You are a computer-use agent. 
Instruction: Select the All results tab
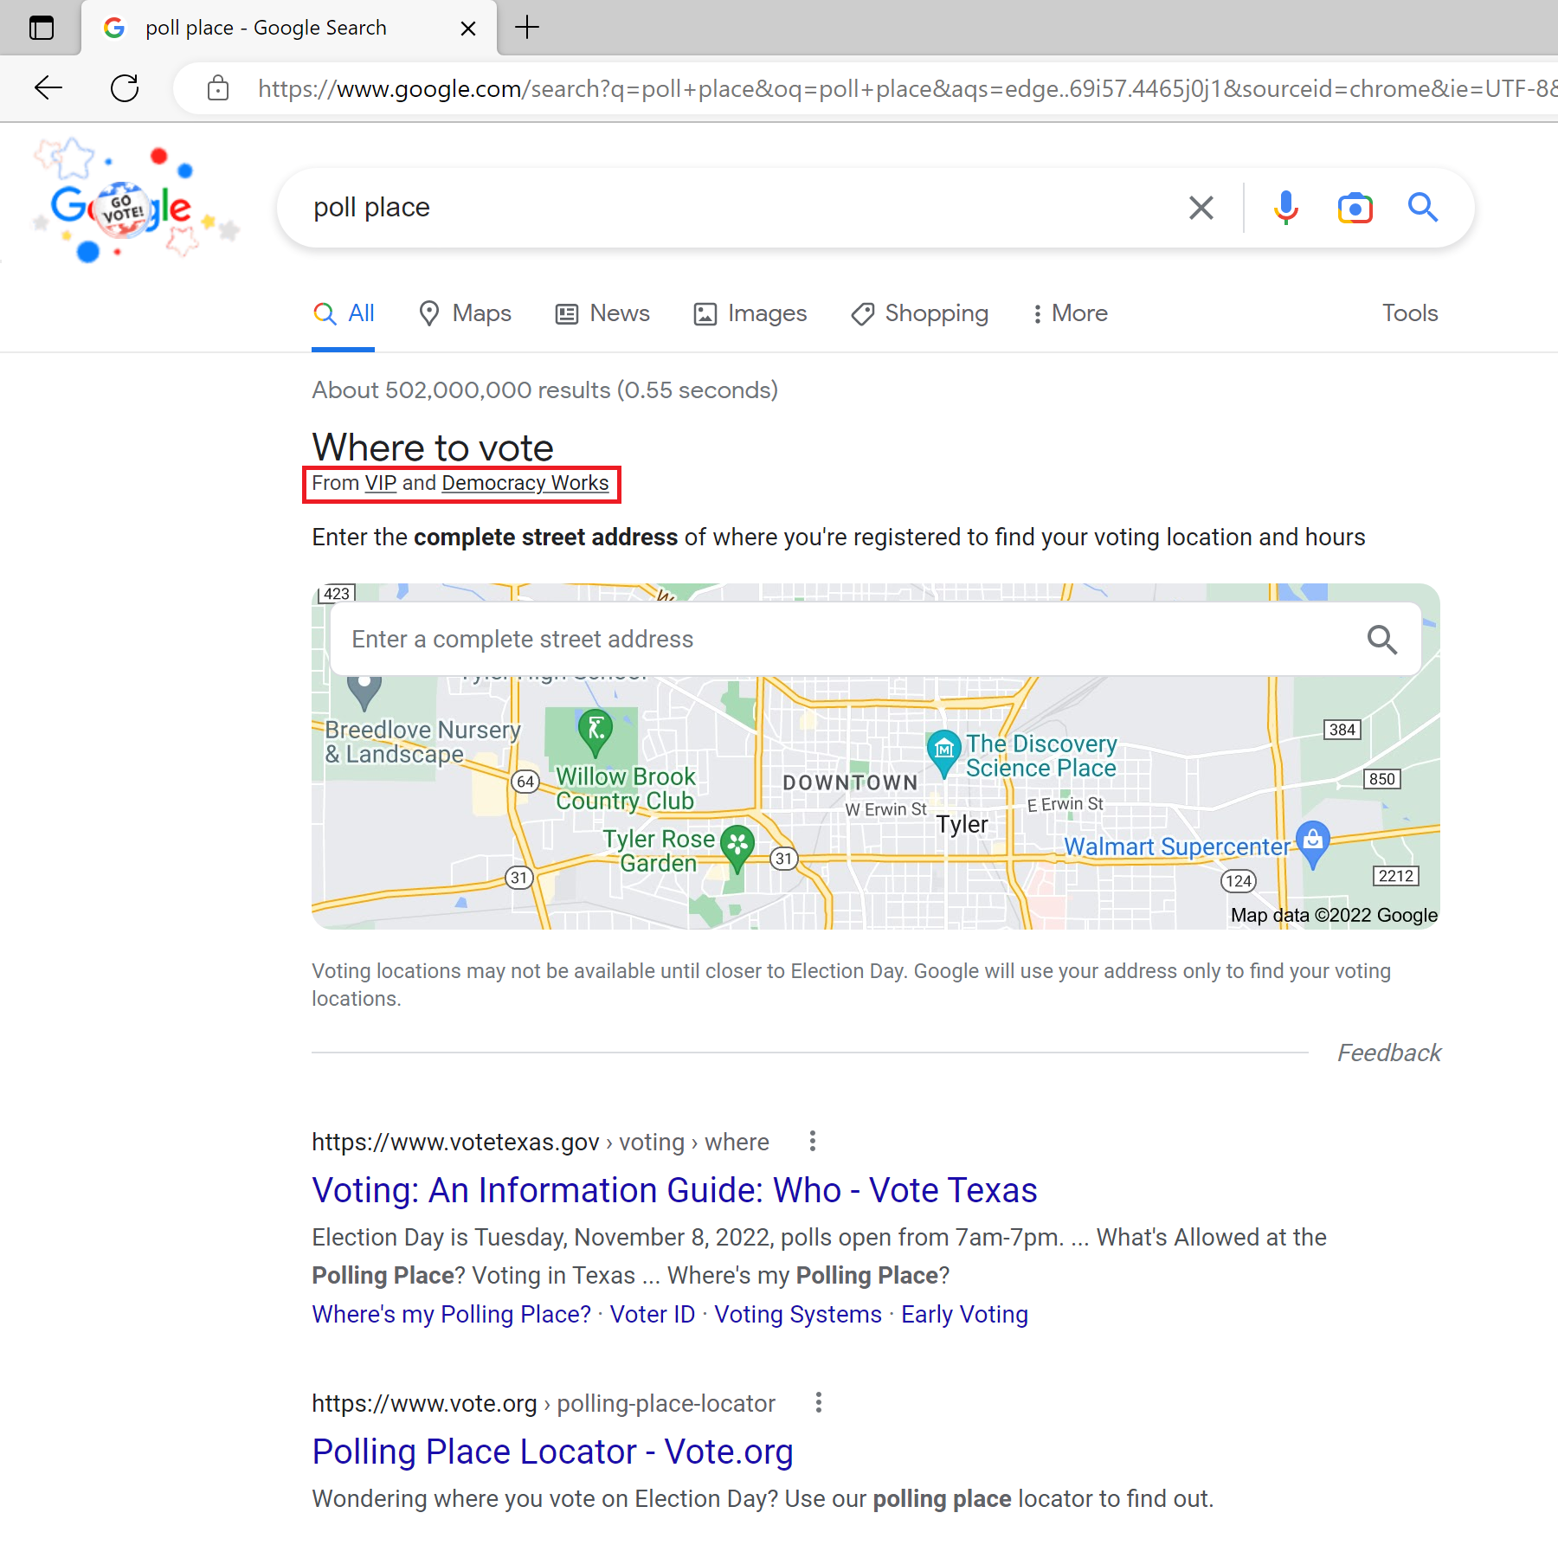[343, 313]
